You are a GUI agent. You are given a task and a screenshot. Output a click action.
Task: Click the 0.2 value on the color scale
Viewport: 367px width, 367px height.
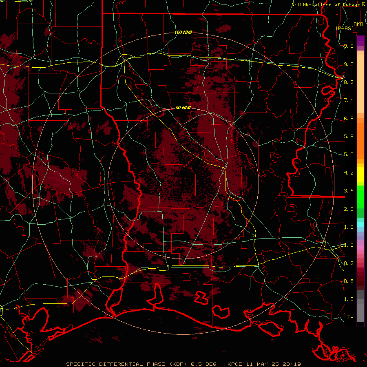pyautogui.click(x=349, y=263)
